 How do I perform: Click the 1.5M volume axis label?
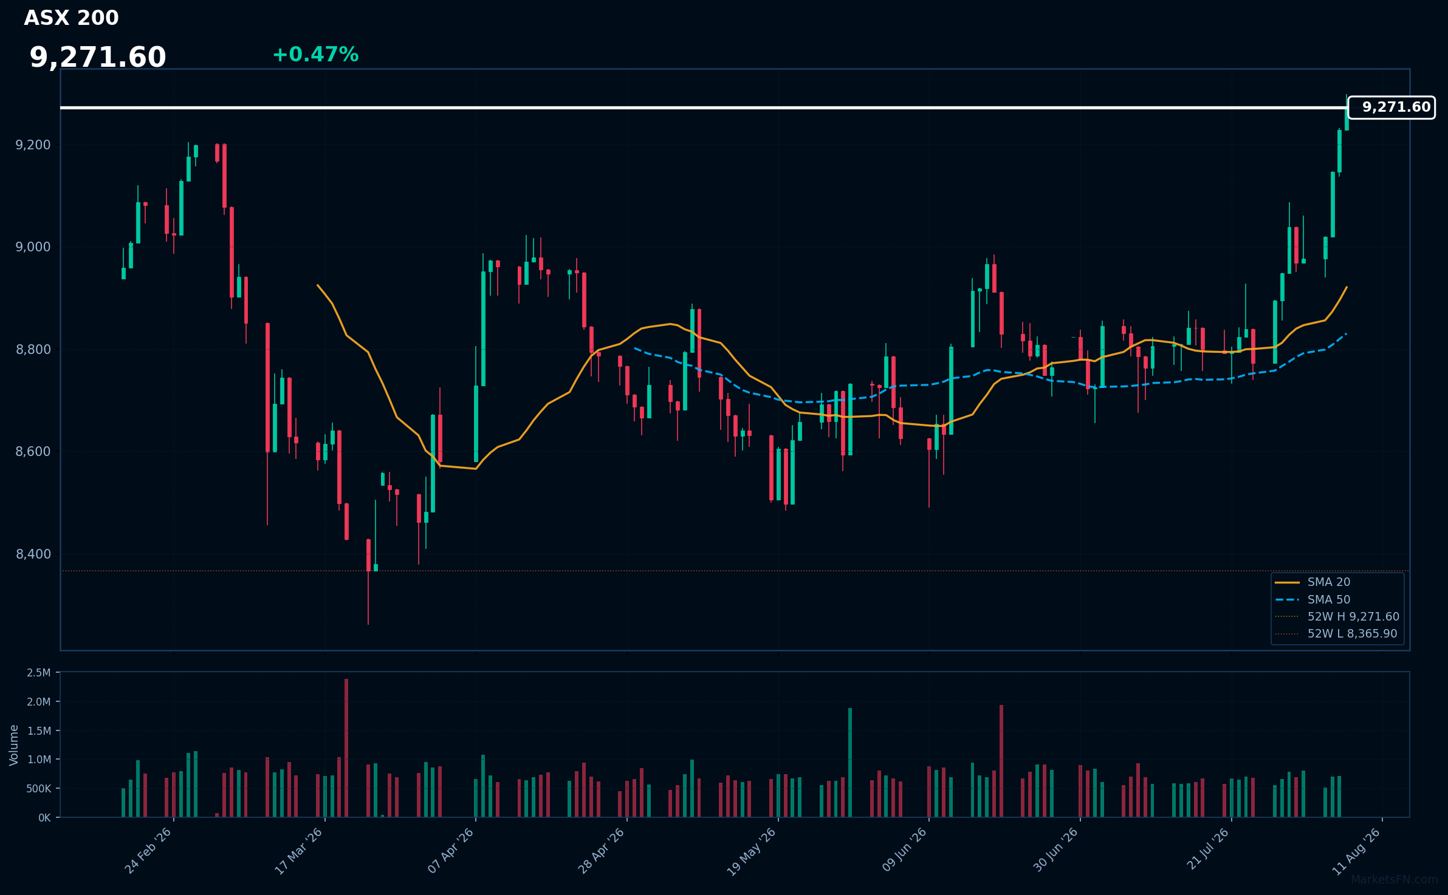(x=39, y=731)
